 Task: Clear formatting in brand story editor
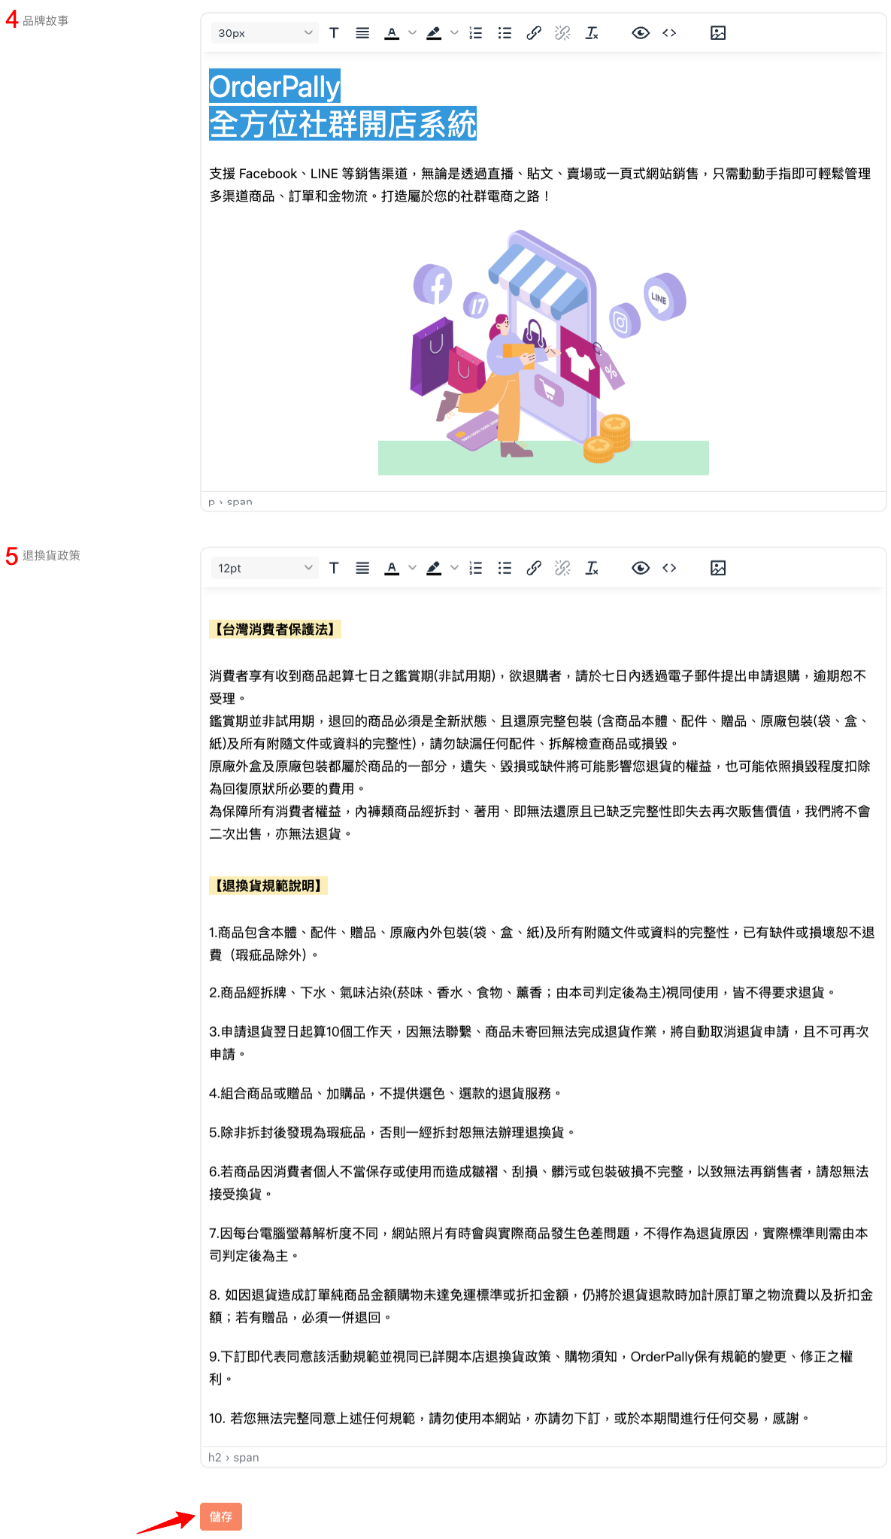[592, 33]
